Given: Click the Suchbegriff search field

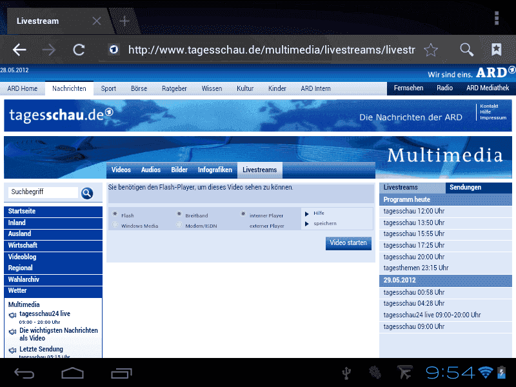Looking at the screenshot, I should (x=43, y=192).
